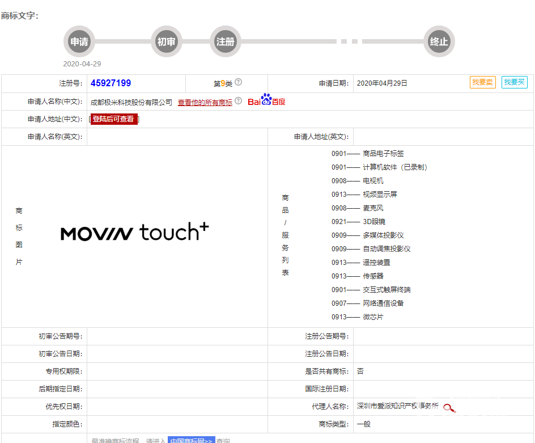Screen dimensions: 535x443
Task: Click the 终止 status circle
Action: coord(439,41)
